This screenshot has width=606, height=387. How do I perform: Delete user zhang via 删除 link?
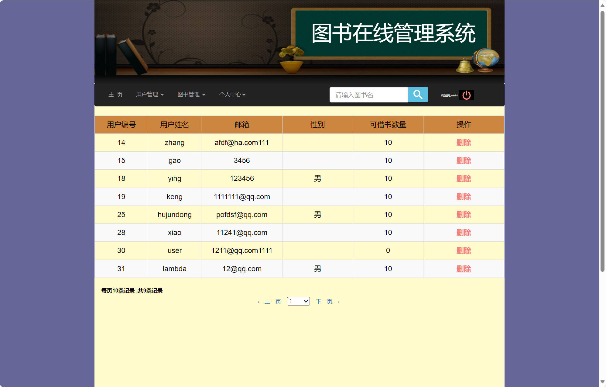coord(464,142)
